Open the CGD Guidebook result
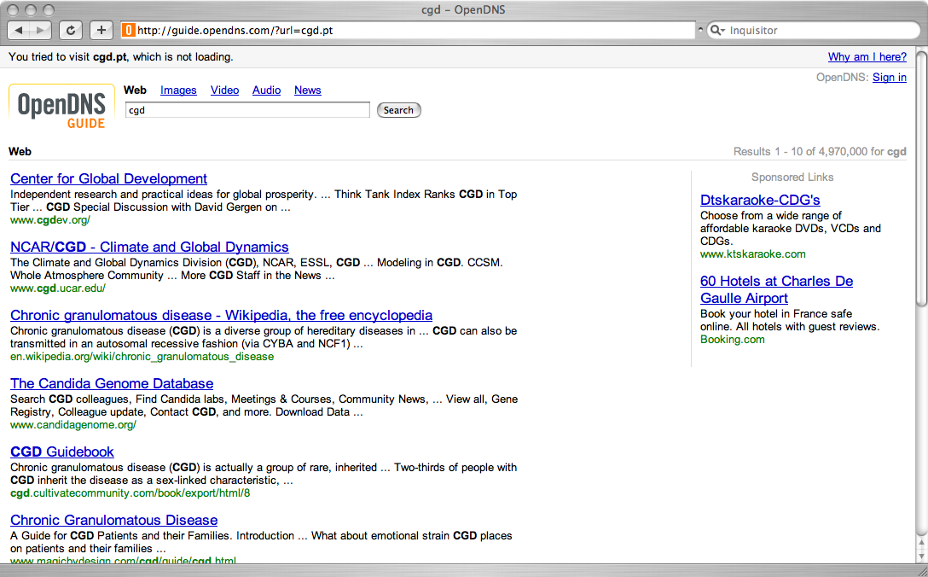The height and width of the screenshot is (577, 928). pos(62,452)
